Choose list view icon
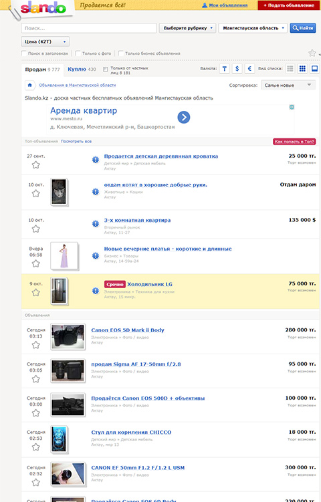The width and height of the screenshot is (321, 502). click(290, 68)
